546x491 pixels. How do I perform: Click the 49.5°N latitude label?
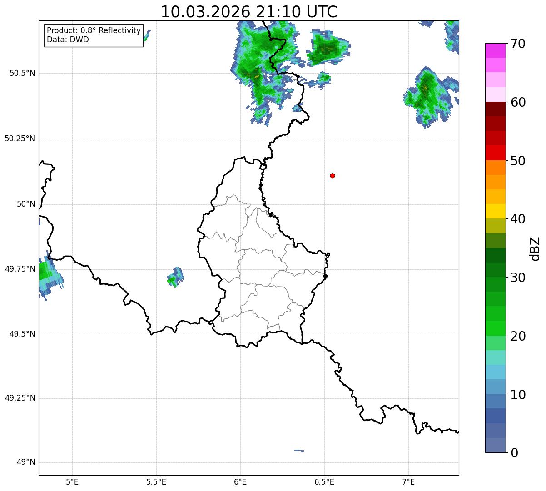click(22, 334)
